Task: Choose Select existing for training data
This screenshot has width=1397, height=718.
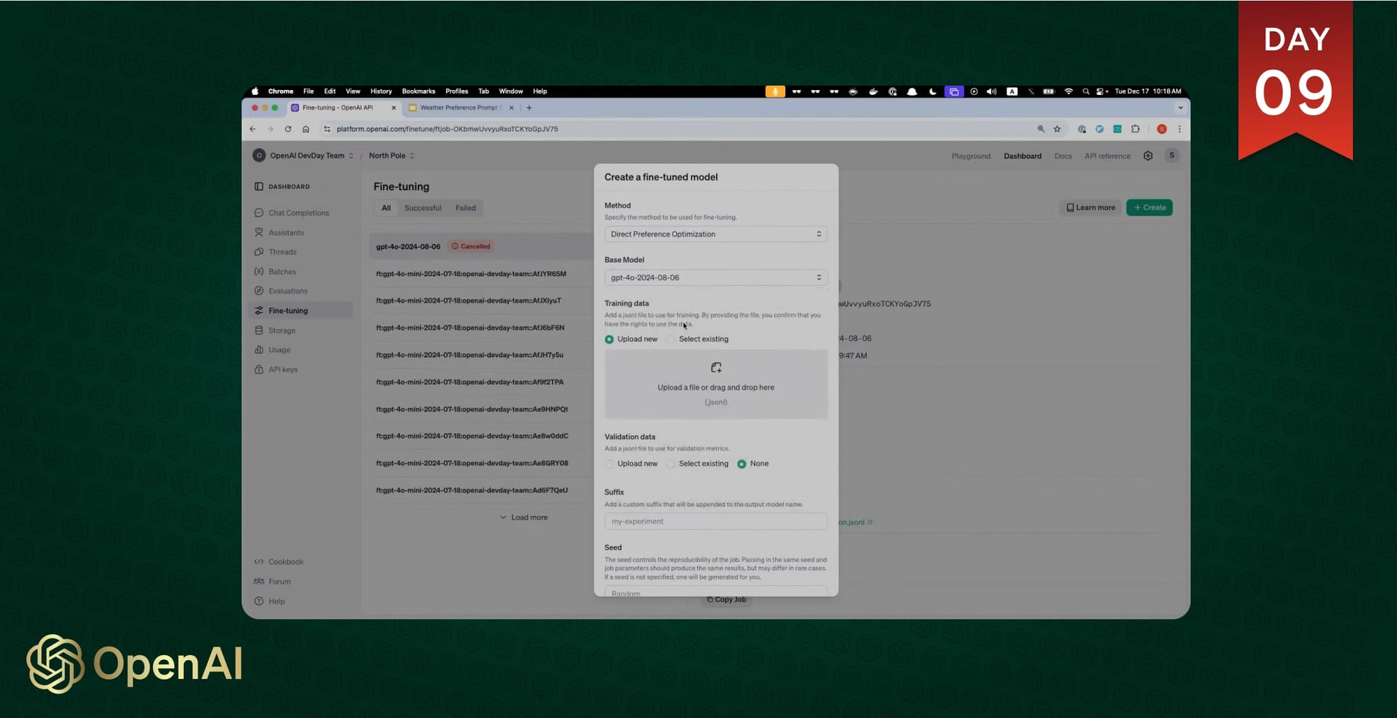Action: point(671,339)
